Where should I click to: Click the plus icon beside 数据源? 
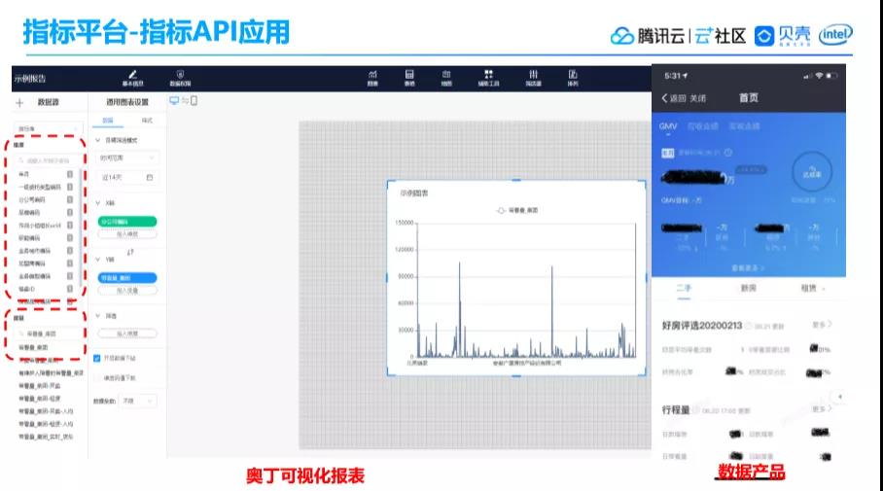tap(19, 102)
